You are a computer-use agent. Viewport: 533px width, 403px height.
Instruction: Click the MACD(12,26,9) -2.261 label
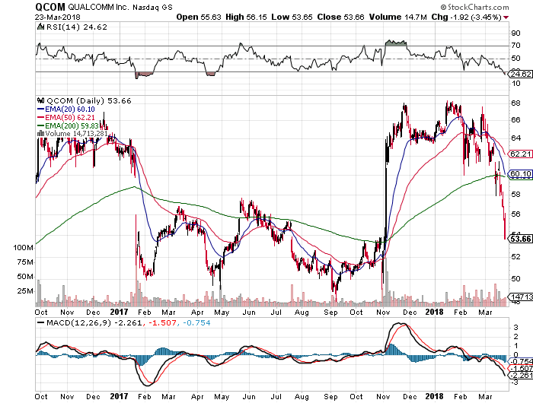point(94,322)
